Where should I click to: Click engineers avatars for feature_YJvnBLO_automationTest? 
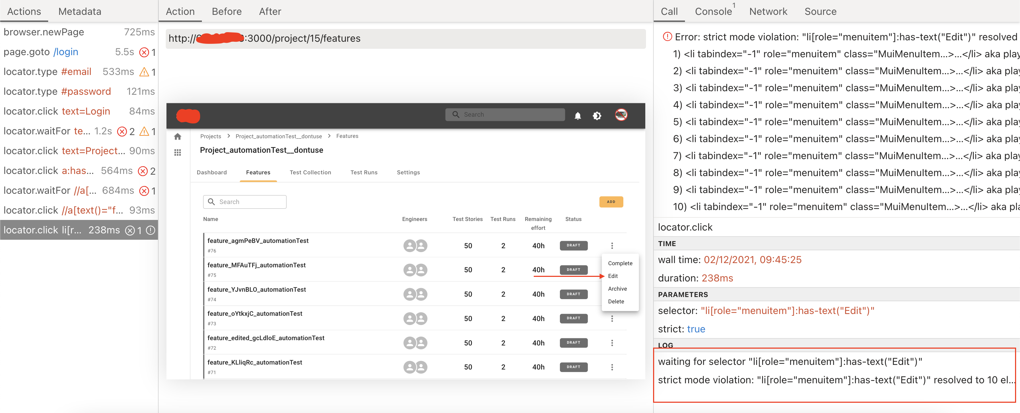click(415, 294)
